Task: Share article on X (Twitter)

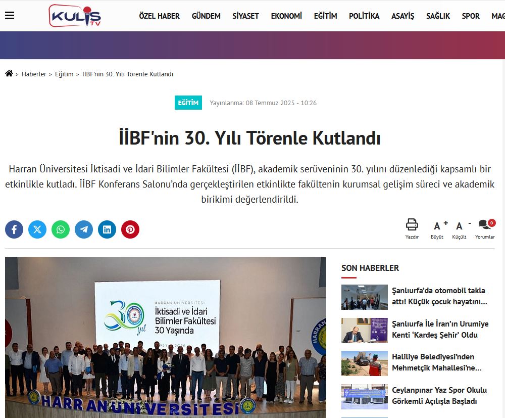Action: click(x=37, y=229)
